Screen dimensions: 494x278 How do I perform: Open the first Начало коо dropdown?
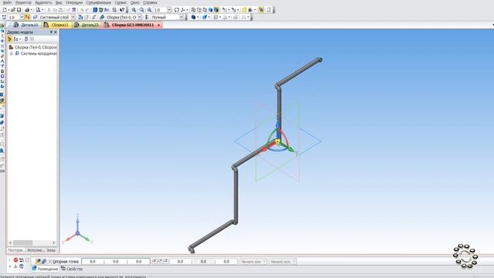click(253, 262)
